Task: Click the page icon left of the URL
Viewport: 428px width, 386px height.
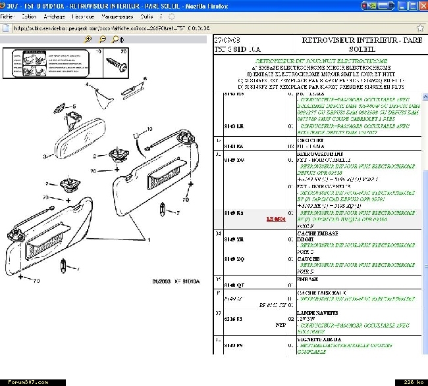Action: pyautogui.click(x=6, y=28)
